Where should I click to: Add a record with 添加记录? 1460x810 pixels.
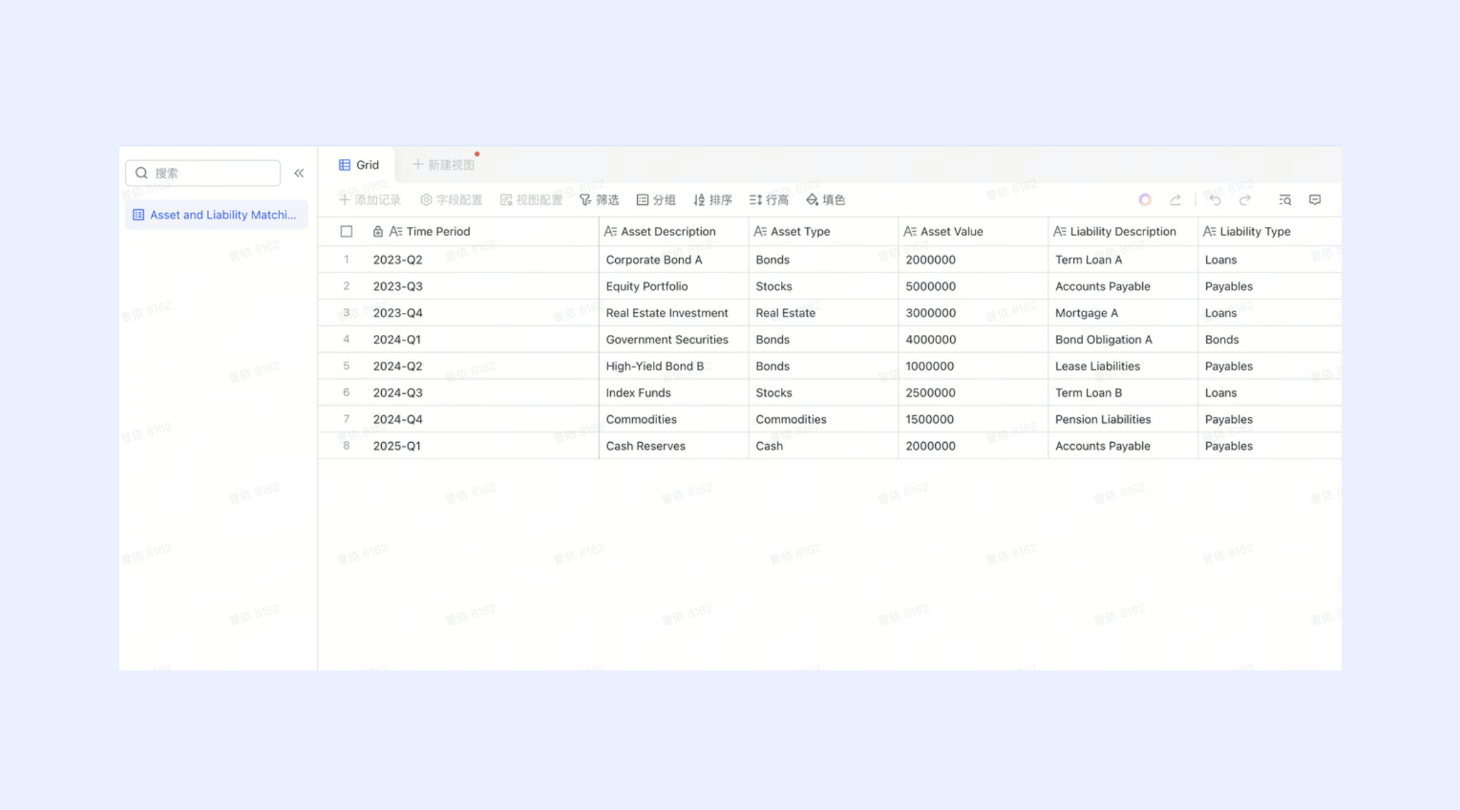[x=370, y=200]
